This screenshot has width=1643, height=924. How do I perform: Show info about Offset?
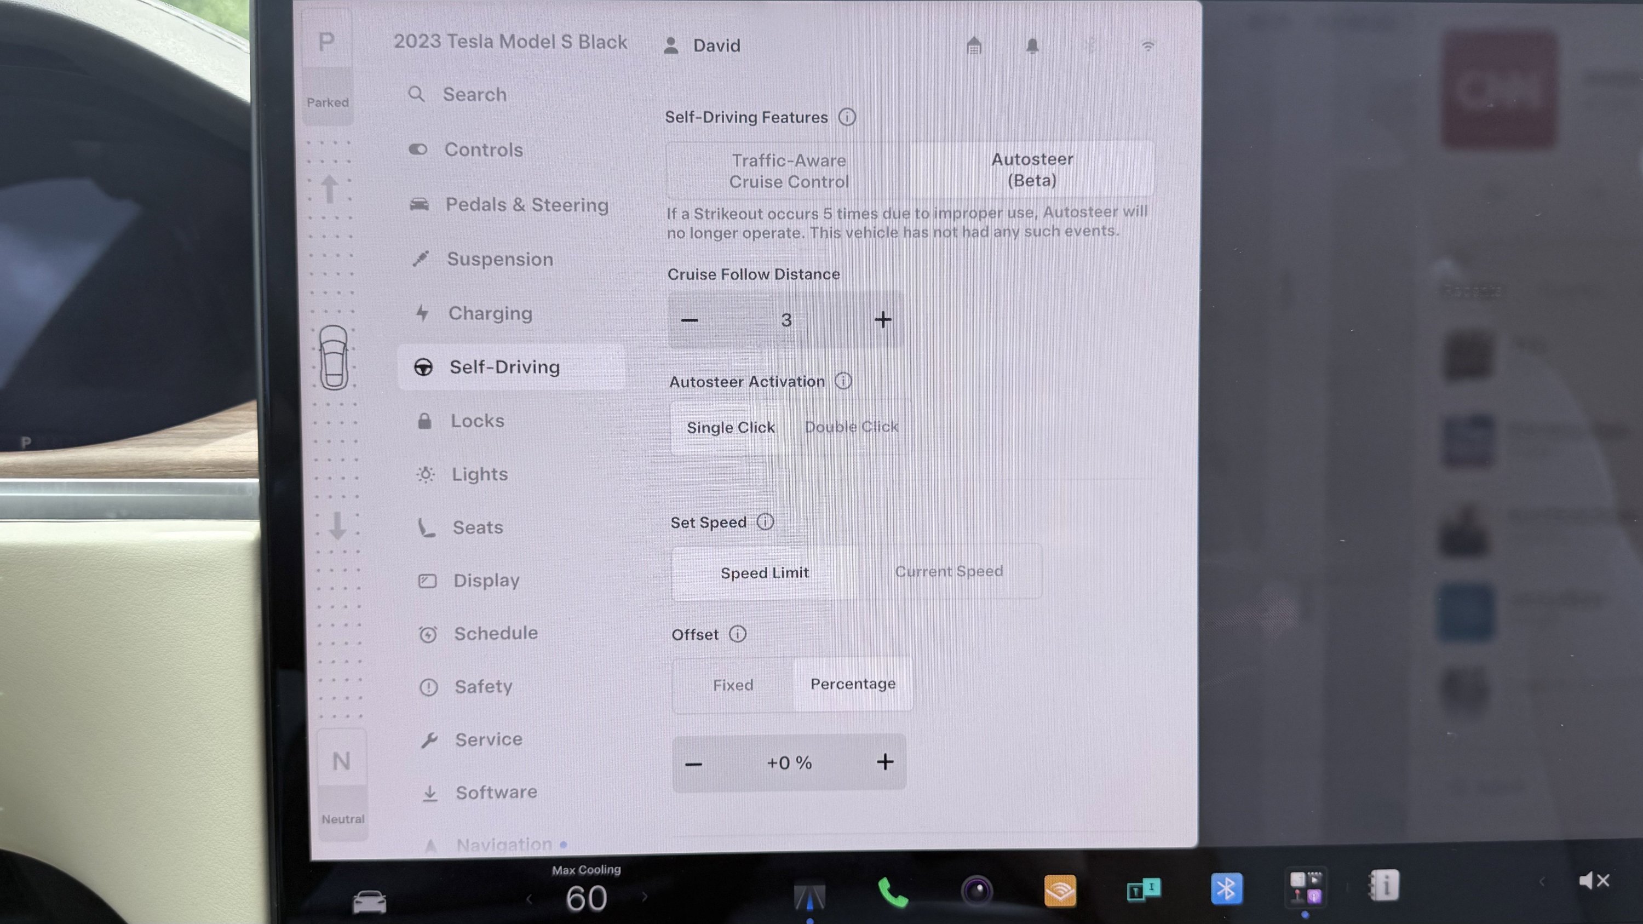coord(737,634)
